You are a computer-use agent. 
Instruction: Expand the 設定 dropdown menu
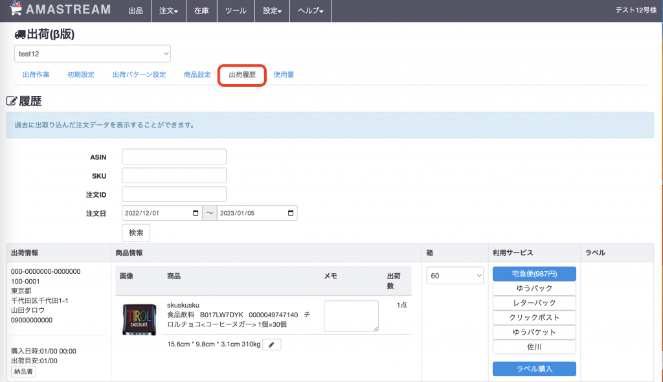click(x=273, y=11)
